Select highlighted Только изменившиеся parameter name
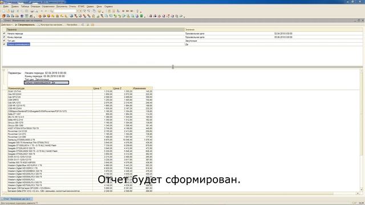This screenshot has width=365, height=205. click(18, 44)
